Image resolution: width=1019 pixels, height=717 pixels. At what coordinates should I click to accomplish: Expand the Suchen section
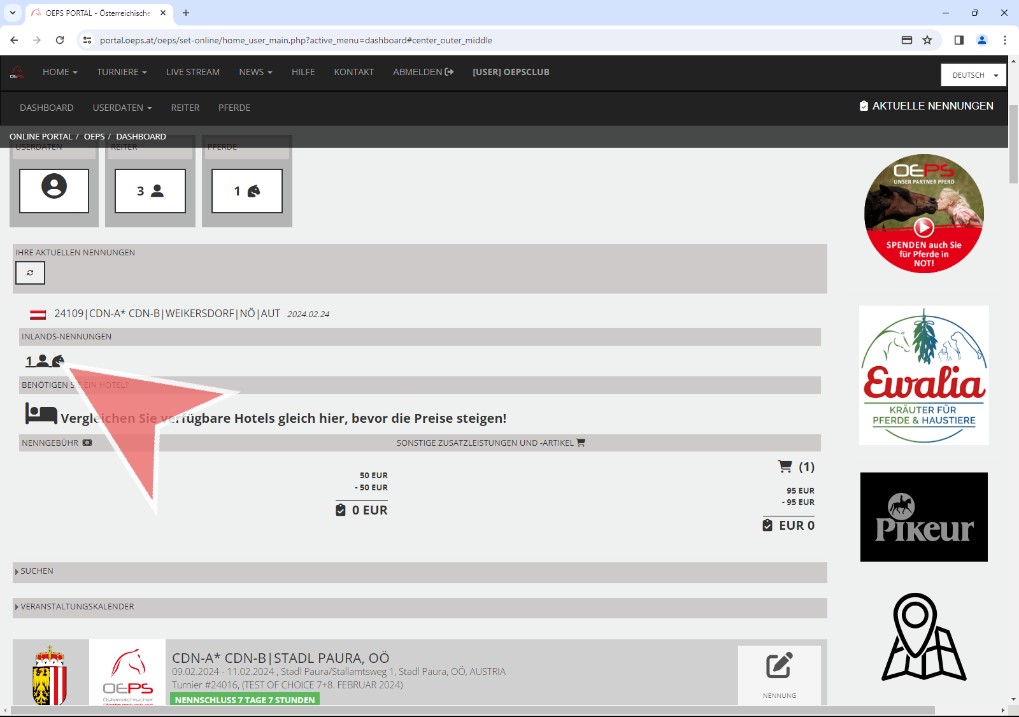(36, 571)
